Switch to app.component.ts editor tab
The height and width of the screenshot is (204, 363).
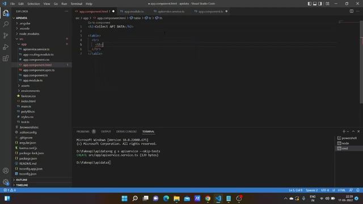click(210, 11)
